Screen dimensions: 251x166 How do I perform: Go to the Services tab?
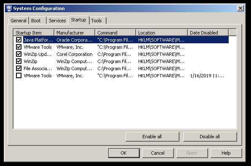click(57, 21)
